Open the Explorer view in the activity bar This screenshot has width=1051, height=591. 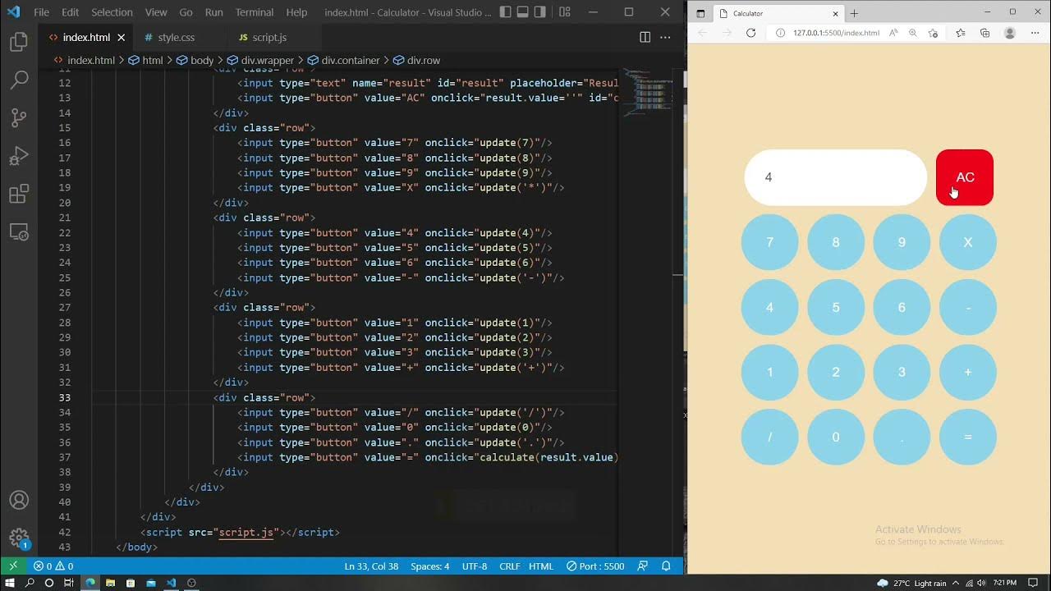coord(19,42)
